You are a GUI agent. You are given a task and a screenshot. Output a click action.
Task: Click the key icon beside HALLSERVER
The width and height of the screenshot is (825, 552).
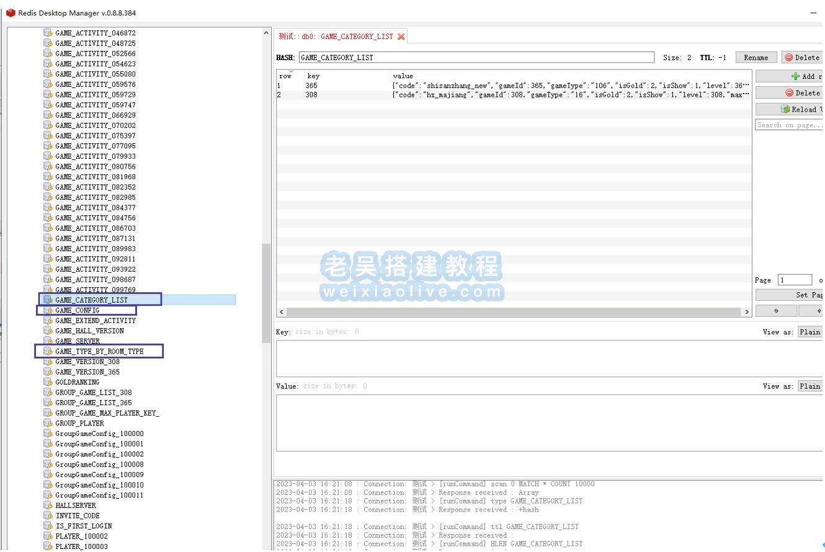(x=48, y=505)
